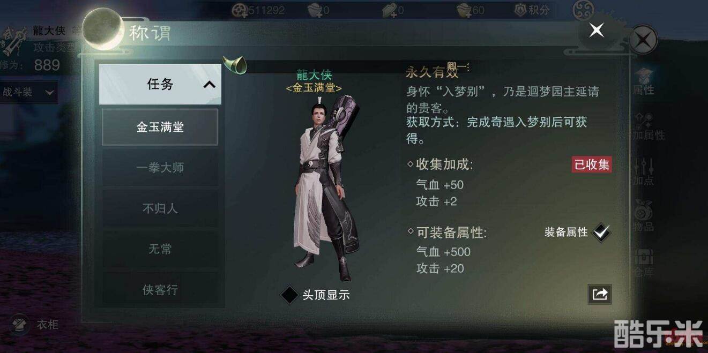Select the 金玉满堂 title
The image size is (708, 353).
point(160,127)
